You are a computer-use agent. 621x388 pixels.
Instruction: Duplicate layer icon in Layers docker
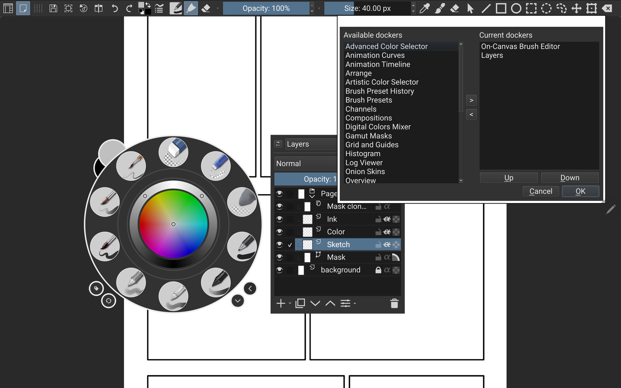click(x=300, y=303)
